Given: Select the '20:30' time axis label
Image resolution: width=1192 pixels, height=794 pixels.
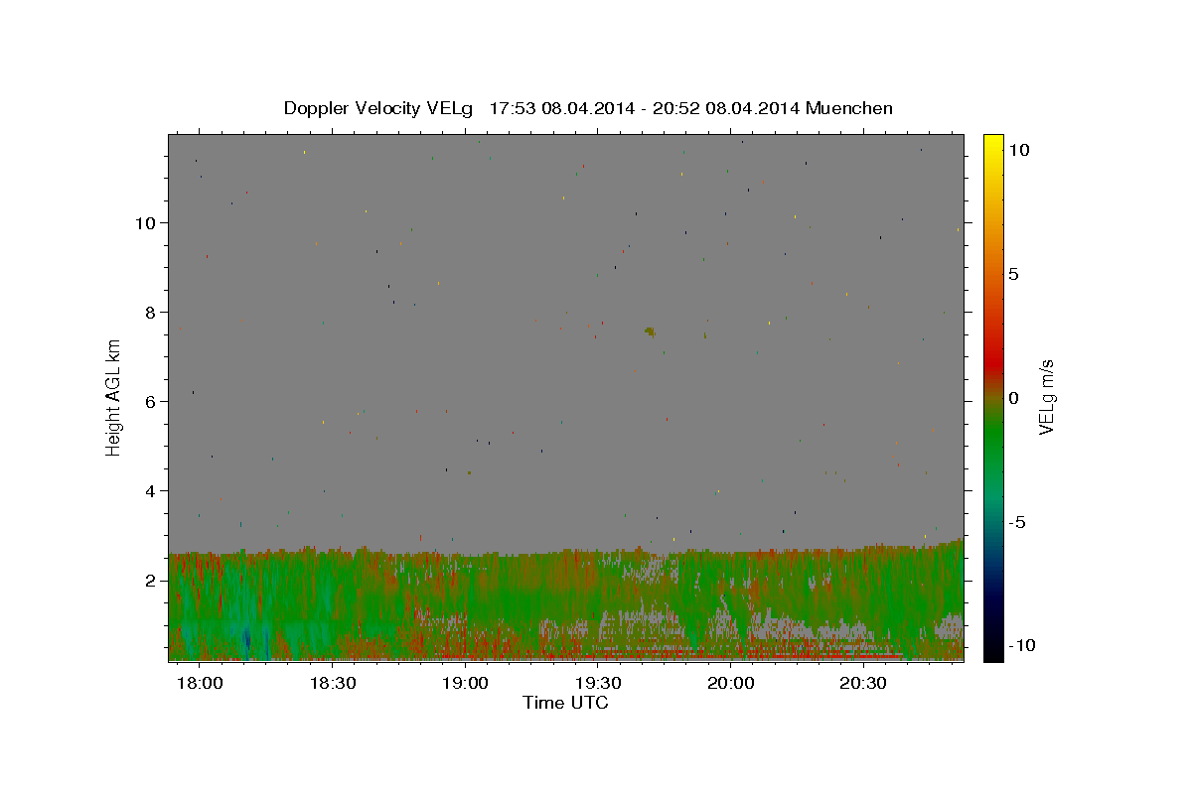Looking at the screenshot, I should coord(864,683).
